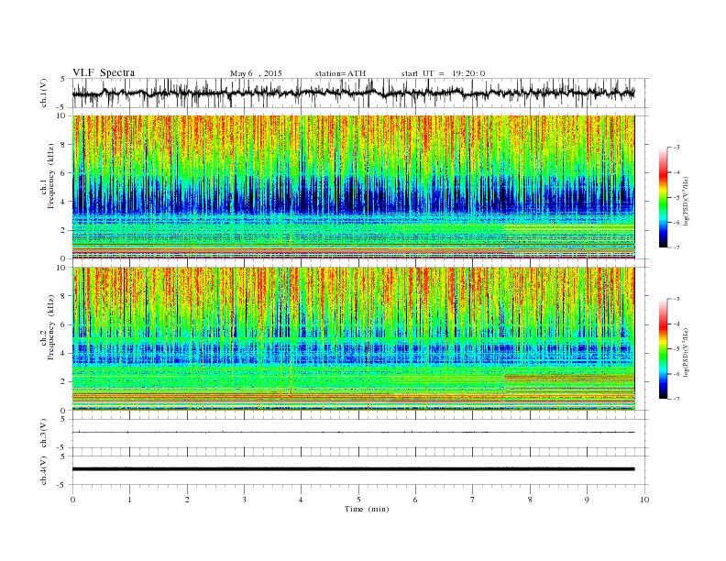Click time axis tick label "7"
The image size is (726, 561).
pyautogui.click(x=473, y=500)
